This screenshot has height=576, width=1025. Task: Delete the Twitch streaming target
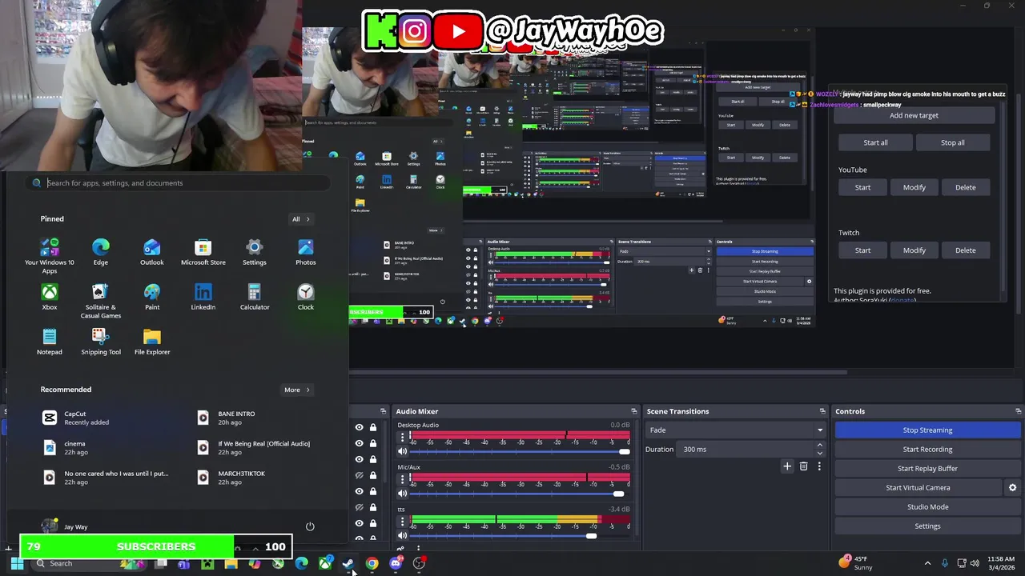coord(965,250)
